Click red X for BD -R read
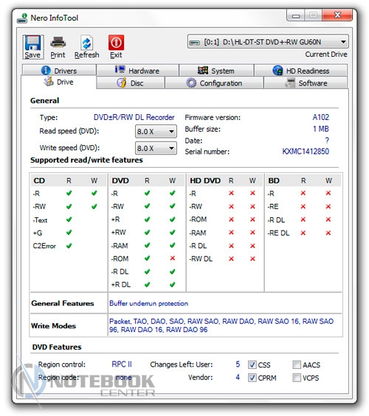The height and width of the screenshot is (416, 369). [303, 193]
